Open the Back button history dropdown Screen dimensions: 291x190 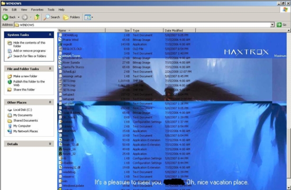[x=19, y=17]
